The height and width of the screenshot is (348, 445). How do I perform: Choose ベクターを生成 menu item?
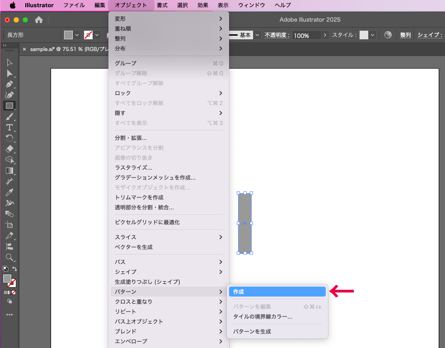coord(169,247)
